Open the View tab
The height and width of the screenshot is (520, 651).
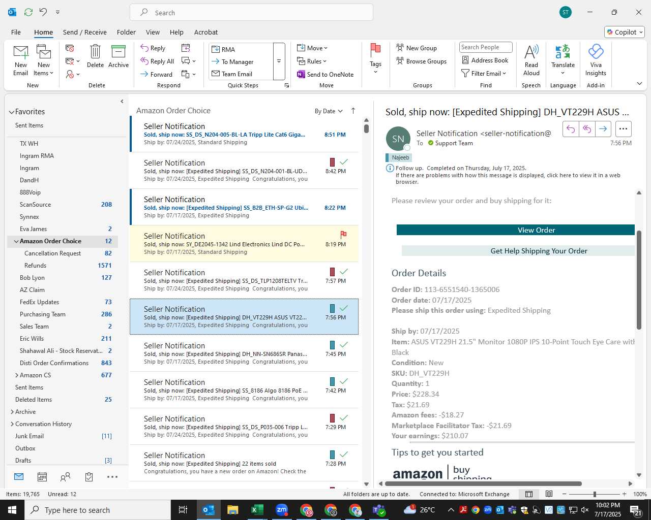point(153,32)
